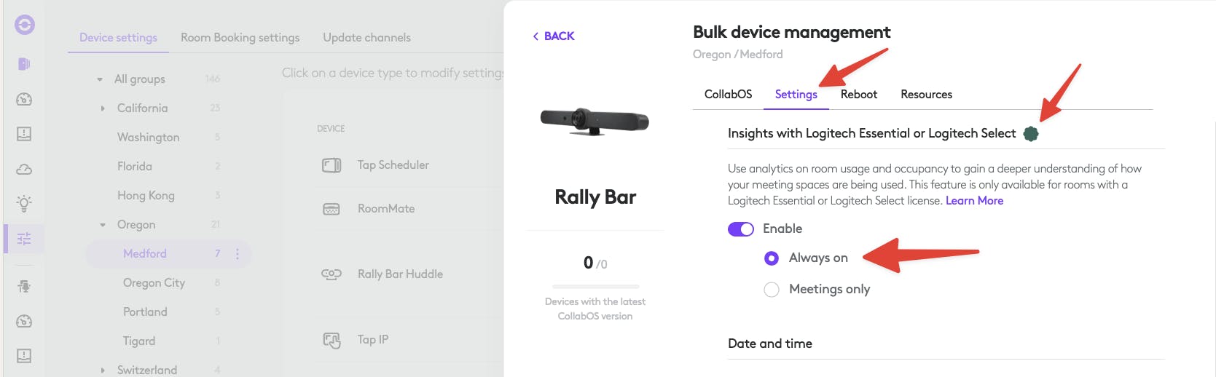Select the Oregon City group
1216x377 pixels.
tap(154, 283)
